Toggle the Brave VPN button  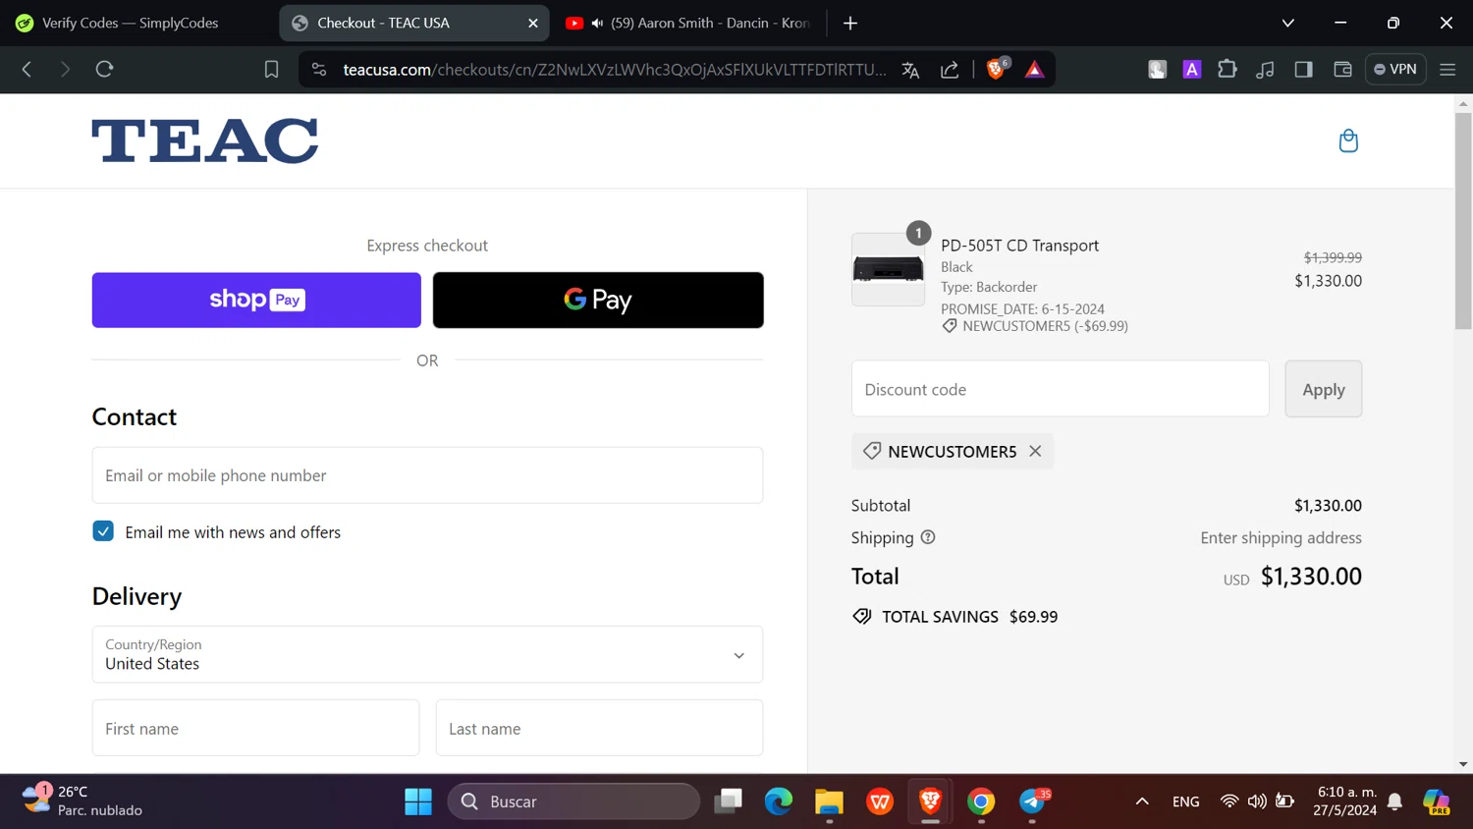1395,69
